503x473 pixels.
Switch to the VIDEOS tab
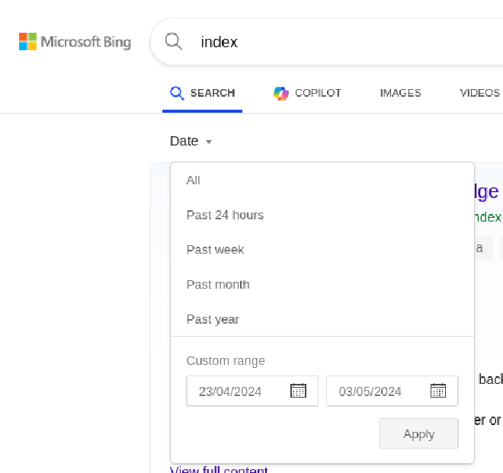coord(480,93)
